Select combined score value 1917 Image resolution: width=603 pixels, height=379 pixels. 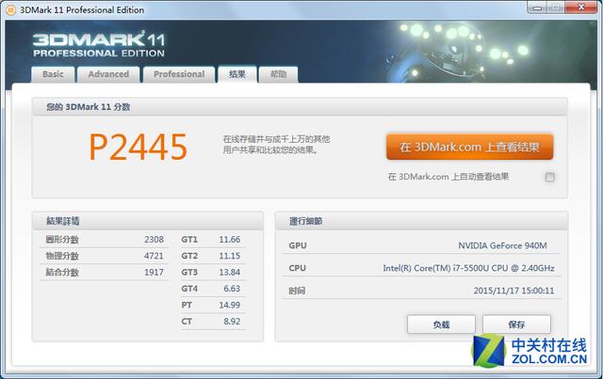point(154,272)
